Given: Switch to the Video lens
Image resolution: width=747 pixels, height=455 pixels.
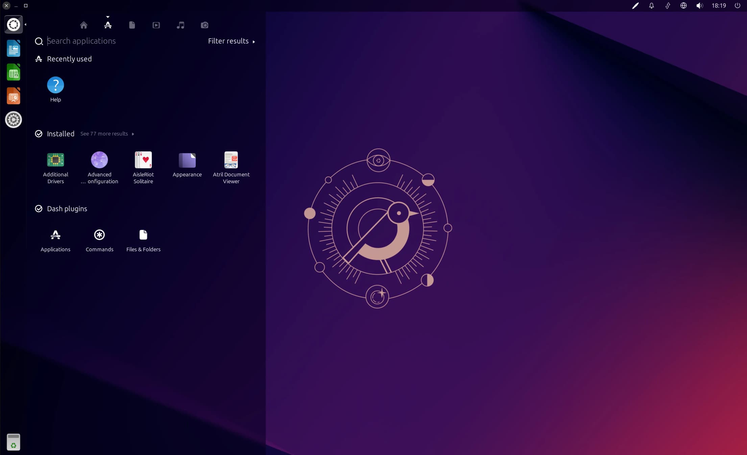Looking at the screenshot, I should (x=156, y=25).
